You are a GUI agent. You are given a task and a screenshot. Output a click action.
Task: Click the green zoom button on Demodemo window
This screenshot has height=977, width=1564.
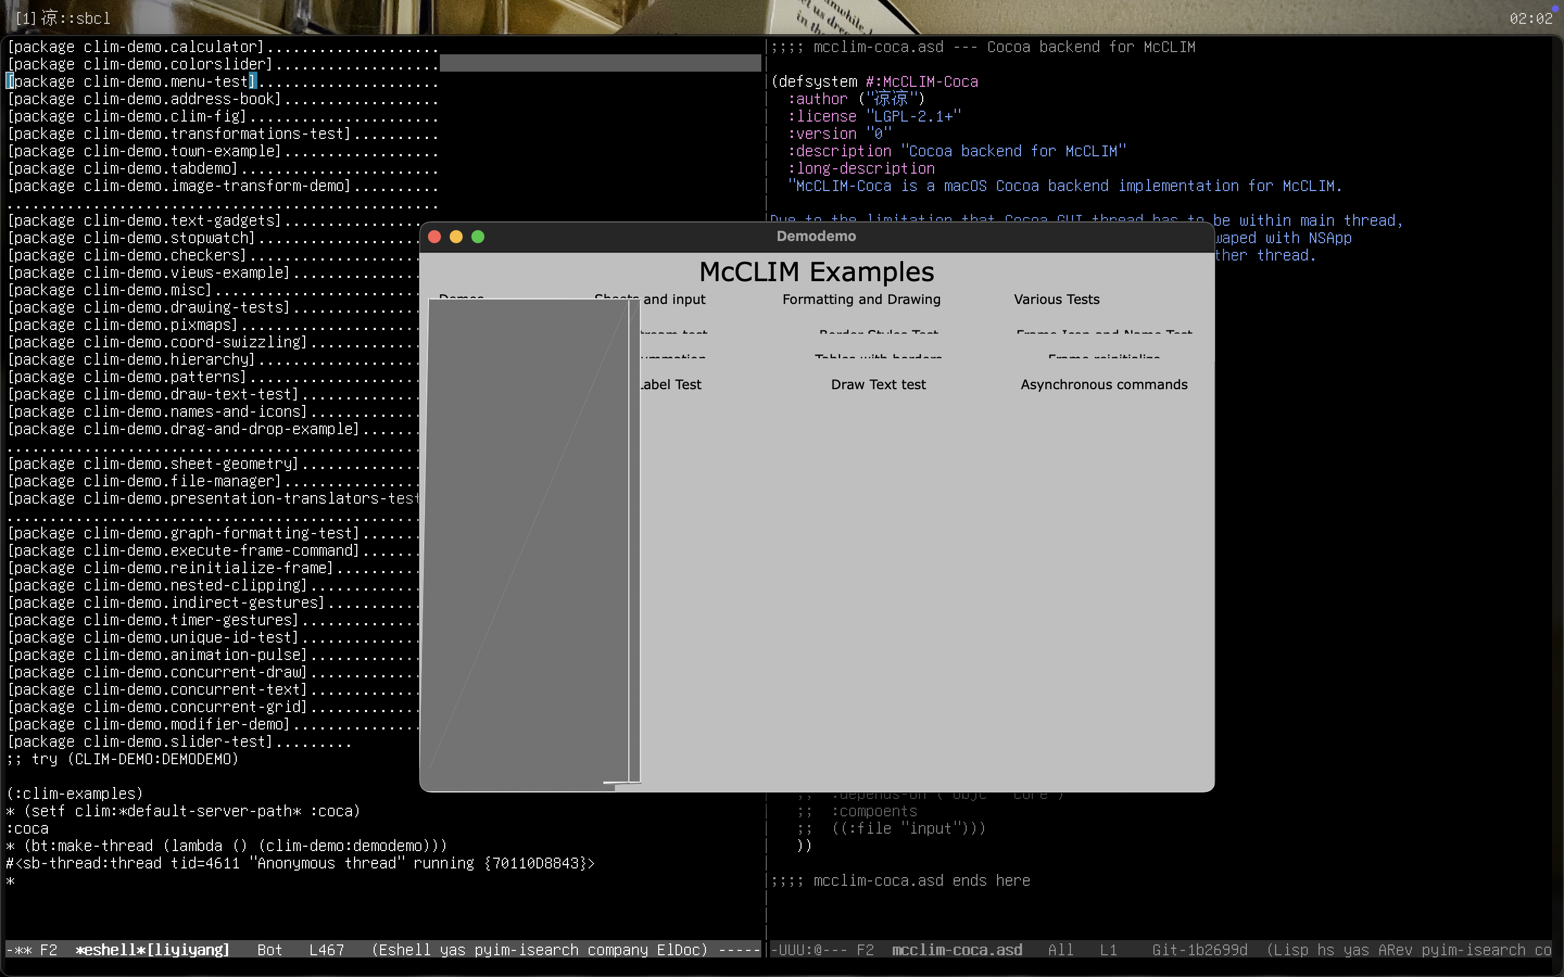478,237
